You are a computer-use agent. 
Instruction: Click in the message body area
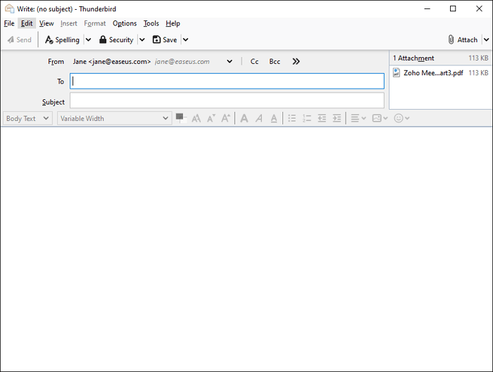[246, 249]
